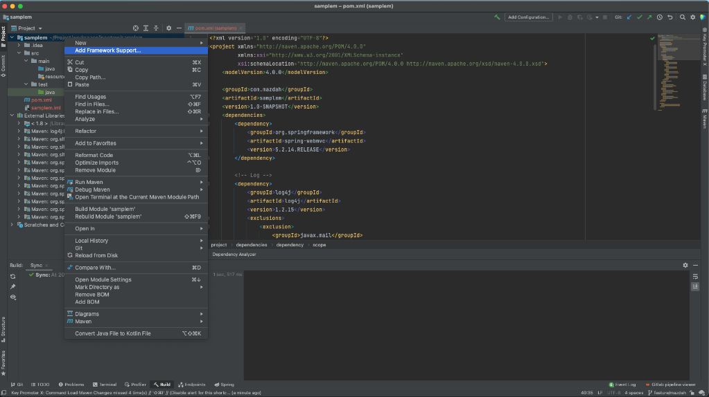Open Search Everywhere magnifier icon
The width and height of the screenshot is (709, 397).
click(683, 17)
